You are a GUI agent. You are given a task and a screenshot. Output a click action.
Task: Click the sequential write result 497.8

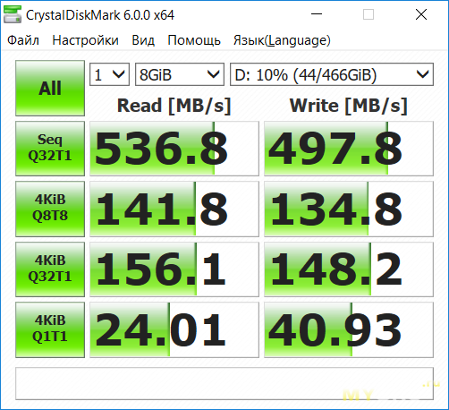pos(349,149)
